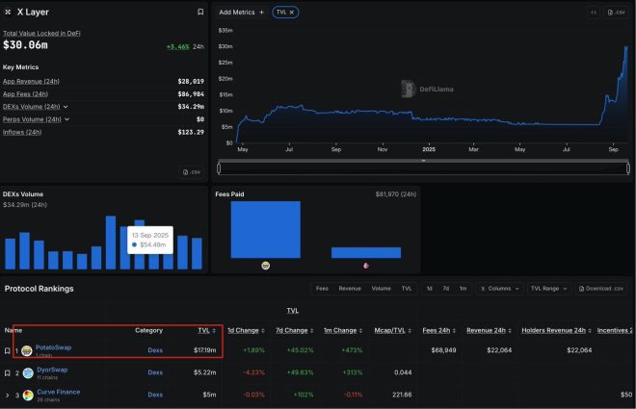This screenshot has height=409, width=636.
Task: Remove the TVL metric chip
Action: [292, 13]
